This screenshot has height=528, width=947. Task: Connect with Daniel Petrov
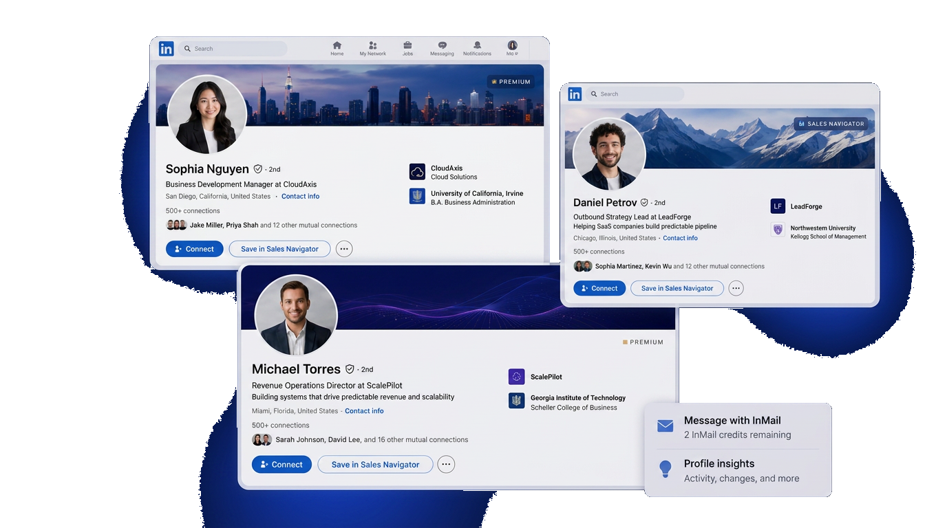pyautogui.click(x=599, y=288)
